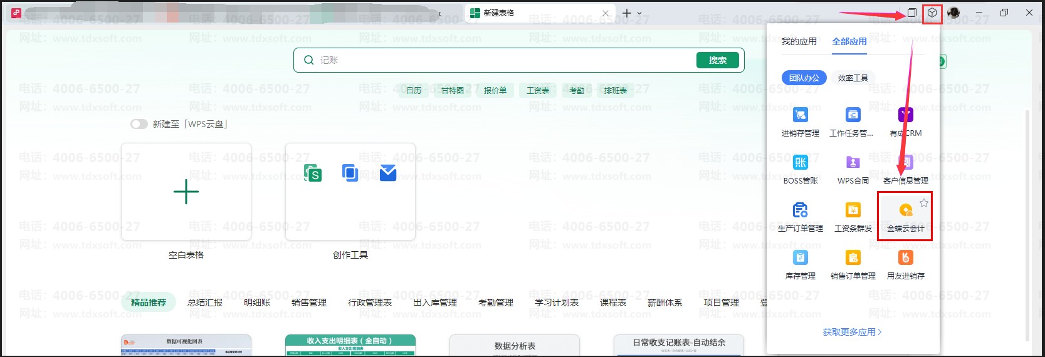Screen dimensions: 1045x357
Task: Switch to the 我的应用 tab
Action: coord(799,41)
